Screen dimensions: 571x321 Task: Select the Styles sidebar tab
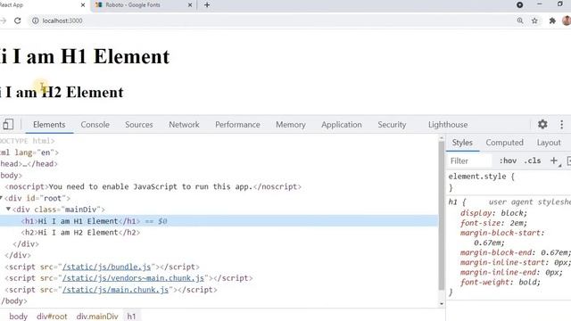[462, 143]
